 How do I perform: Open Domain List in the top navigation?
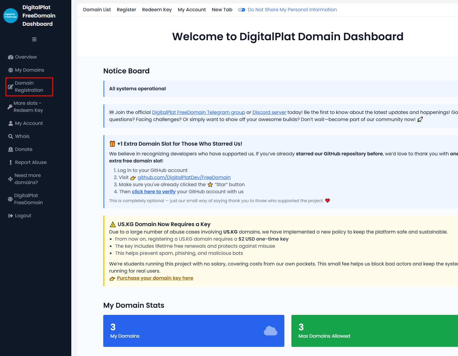coord(97,10)
